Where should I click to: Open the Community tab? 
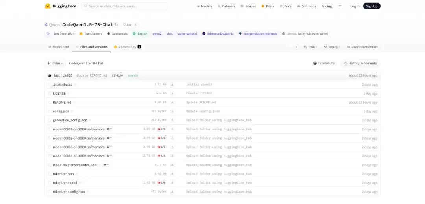pos(128,47)
